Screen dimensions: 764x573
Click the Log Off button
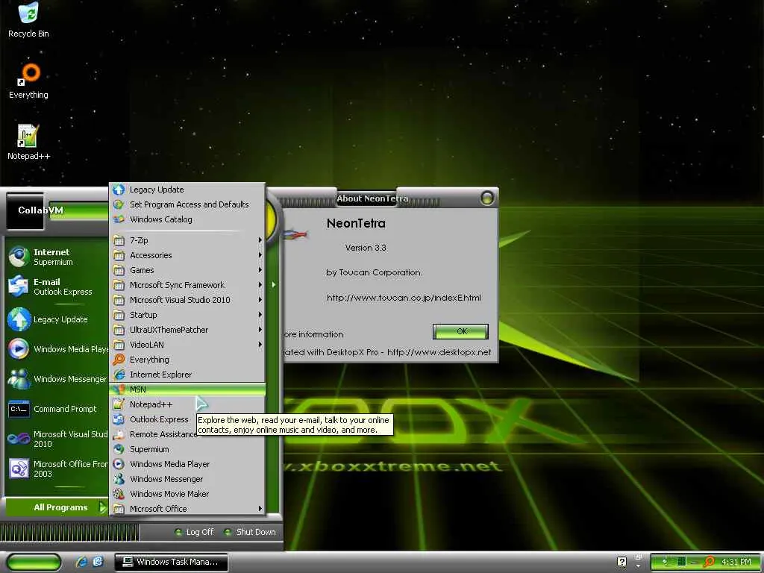coord(195,532)
